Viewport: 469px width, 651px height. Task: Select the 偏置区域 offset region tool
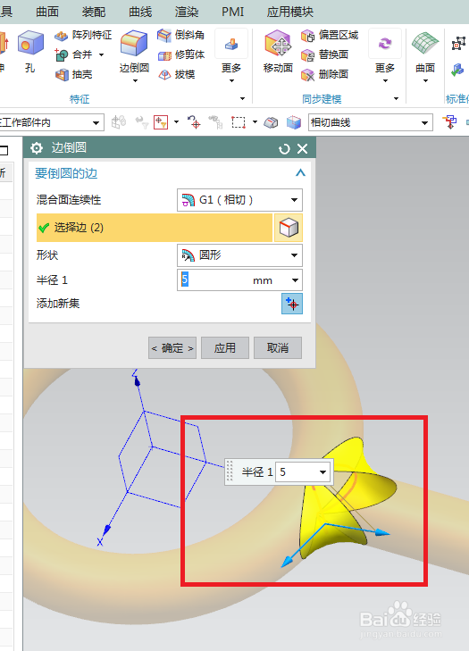pyautogui.click(x=330, y=36)
